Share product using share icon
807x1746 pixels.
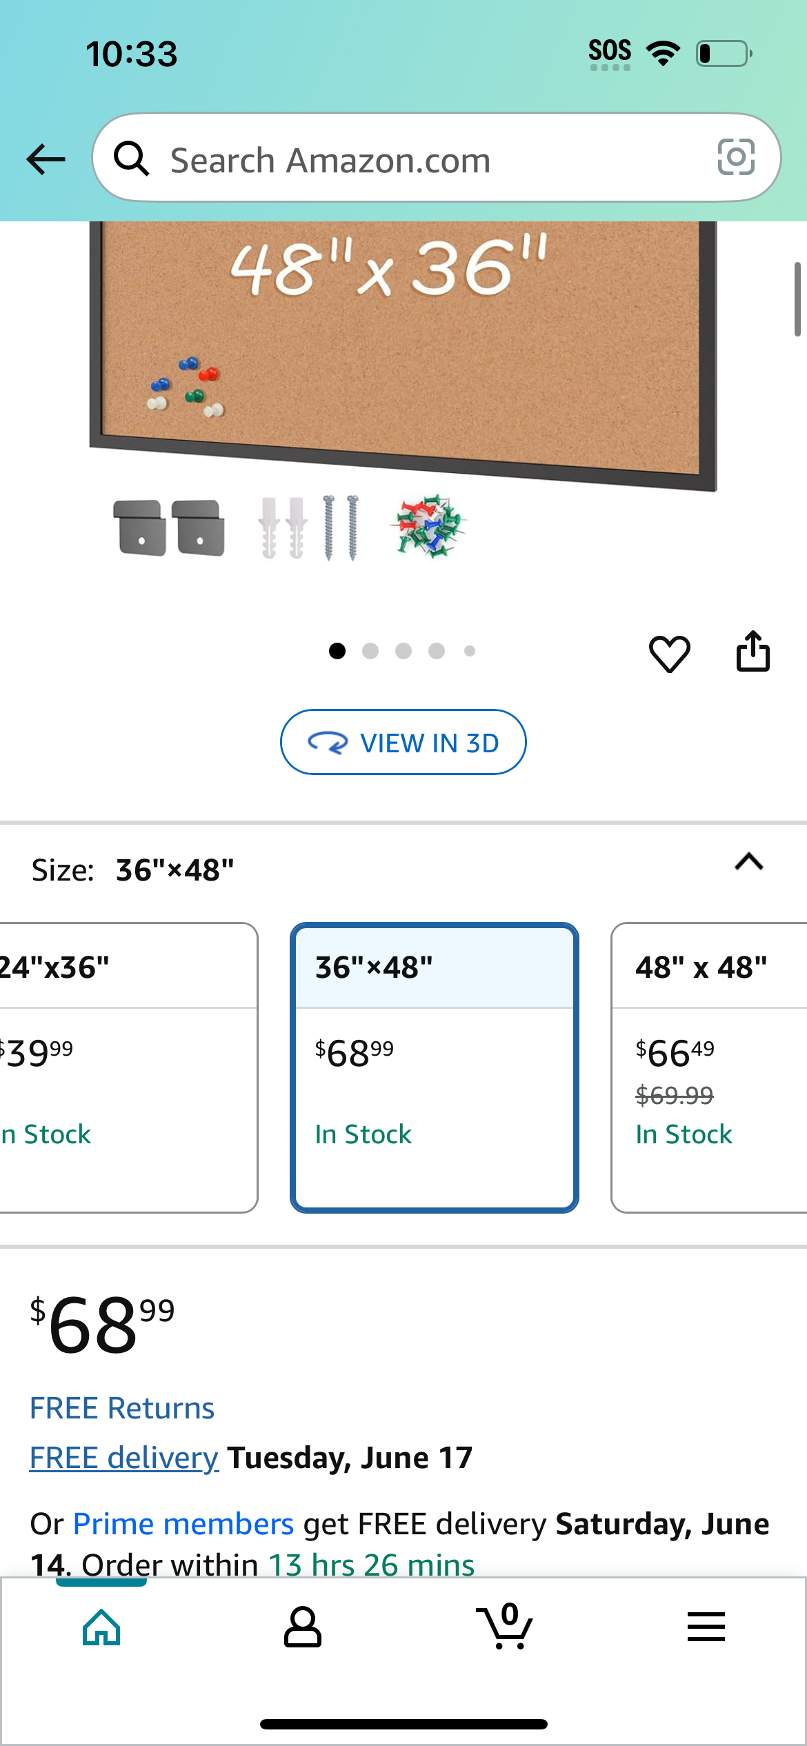tap(753, 651)
